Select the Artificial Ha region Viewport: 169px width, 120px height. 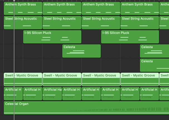(52, 93)
